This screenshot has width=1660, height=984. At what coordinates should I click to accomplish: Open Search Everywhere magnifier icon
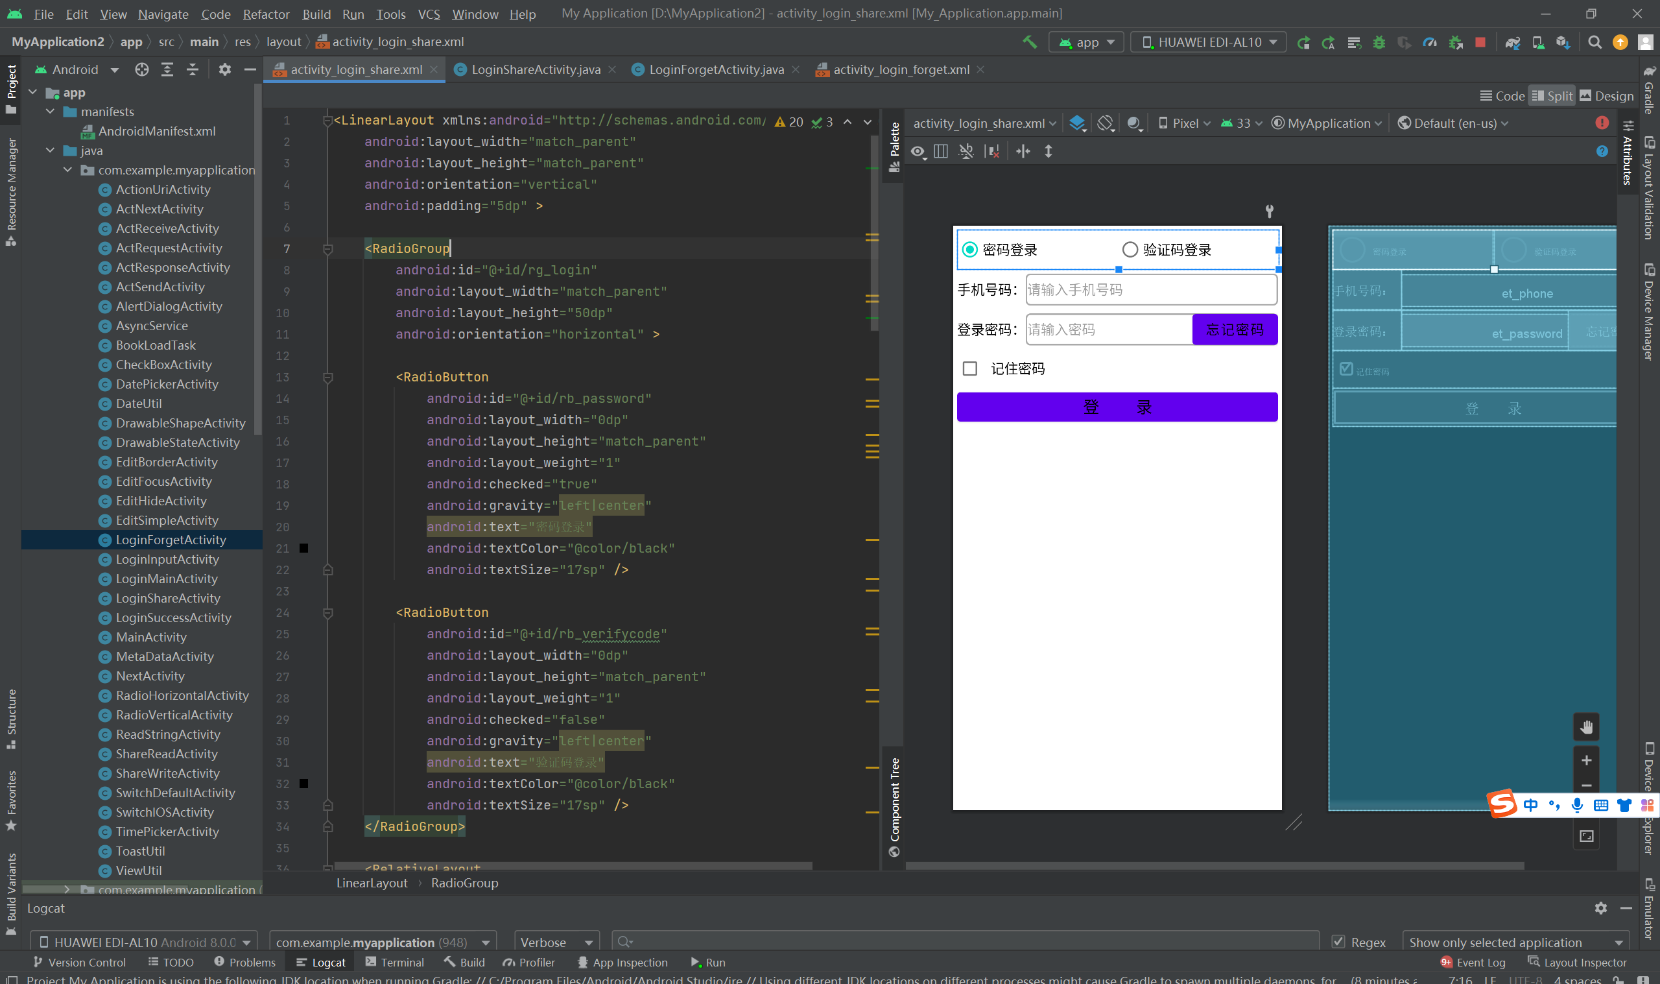pyautogui.click(x=1595, y=42)
